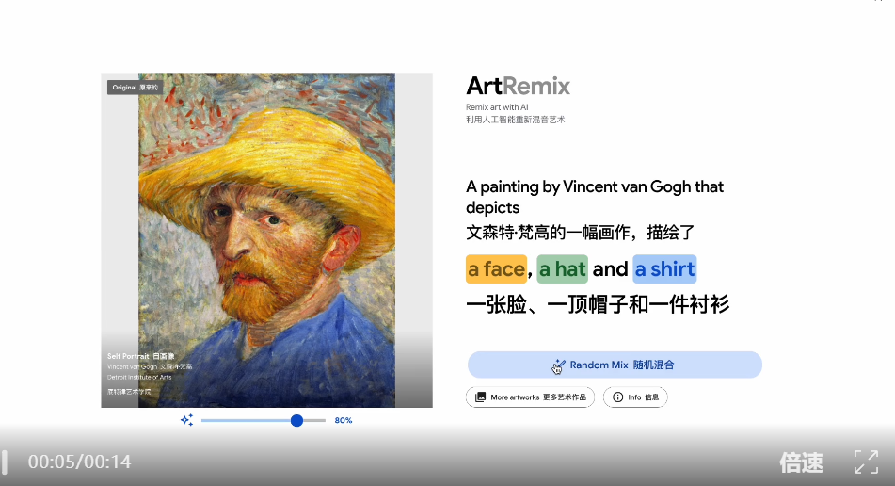Click the Detroit Institute of Arts caption

(139, 378)
